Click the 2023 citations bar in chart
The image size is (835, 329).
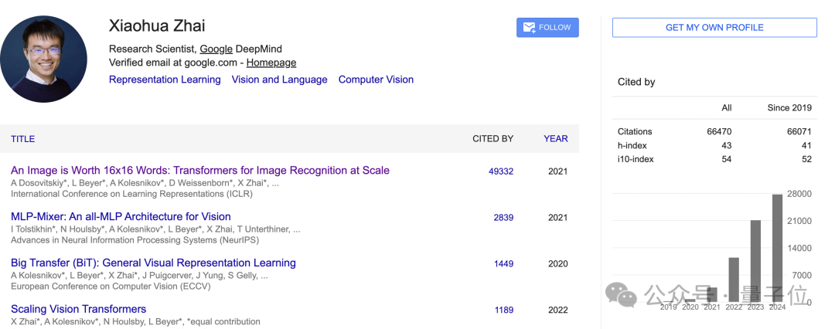755,261
